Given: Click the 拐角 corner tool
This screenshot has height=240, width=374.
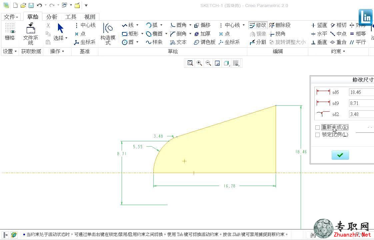Looking at the screenshot, I should pyautogui.click(x=277, y=34).
